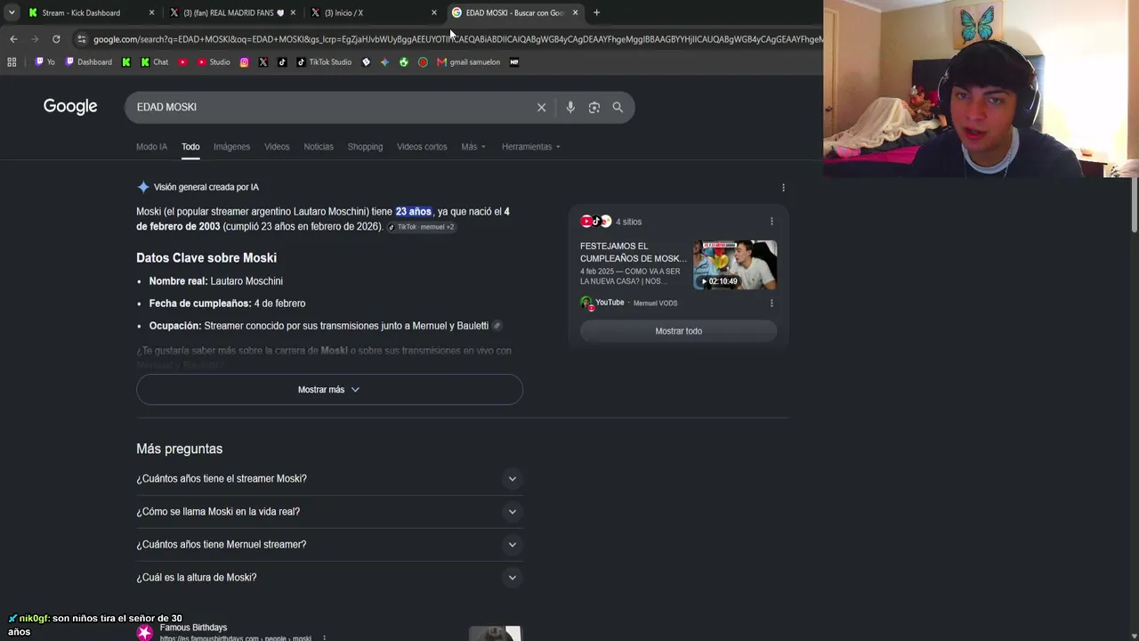Open the Chrome apps grid in bookmarks bar
Image resolution: width=1139 pixels, height=641 pixels.
coord(12,62)
